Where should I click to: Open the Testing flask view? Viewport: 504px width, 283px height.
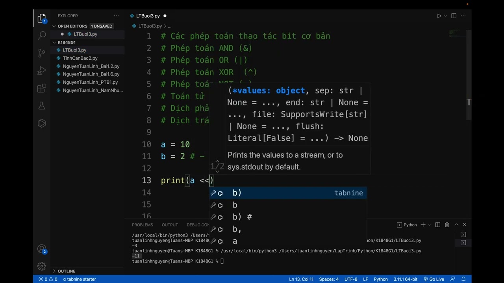[42, 106]
